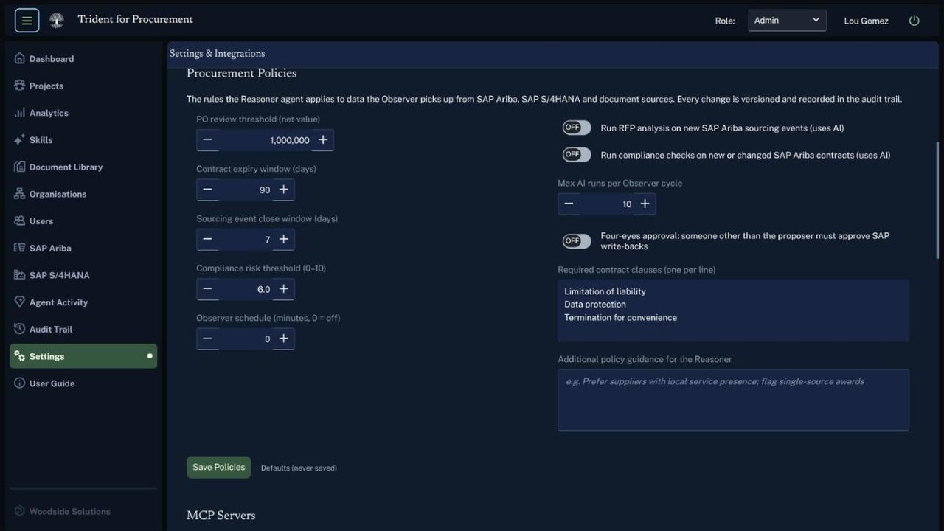Click the Required contract clauses text area

coord(733,310)
